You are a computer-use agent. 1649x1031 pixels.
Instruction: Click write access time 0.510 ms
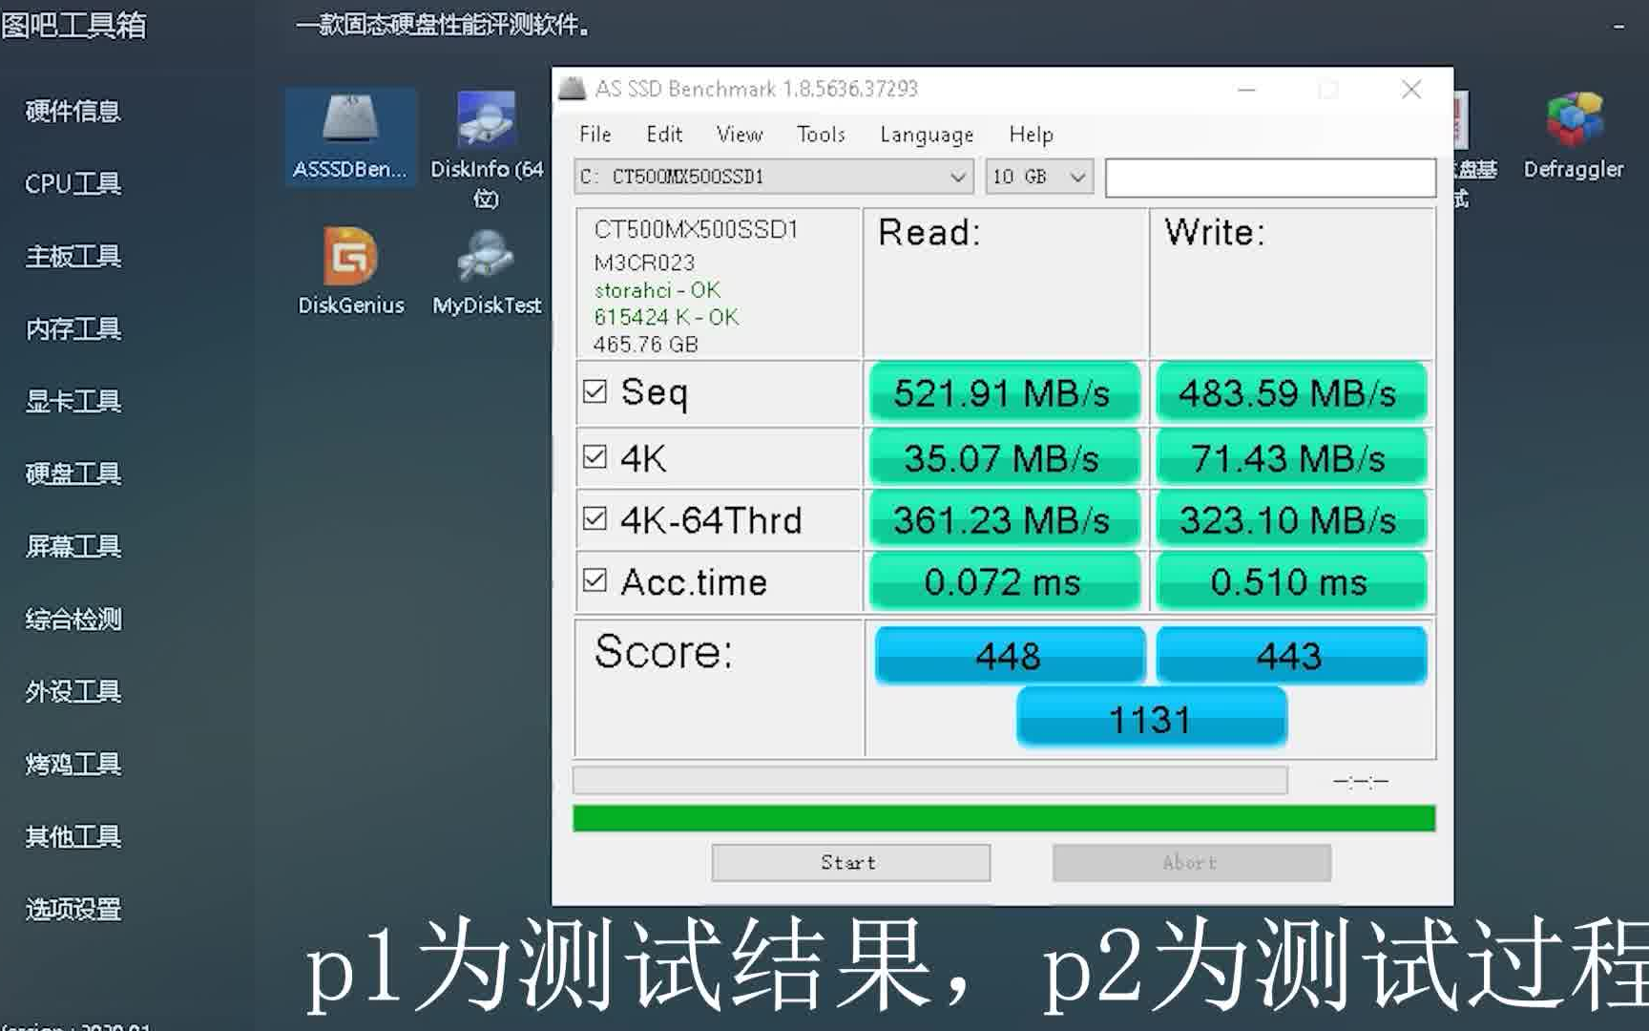point(1290,581)
